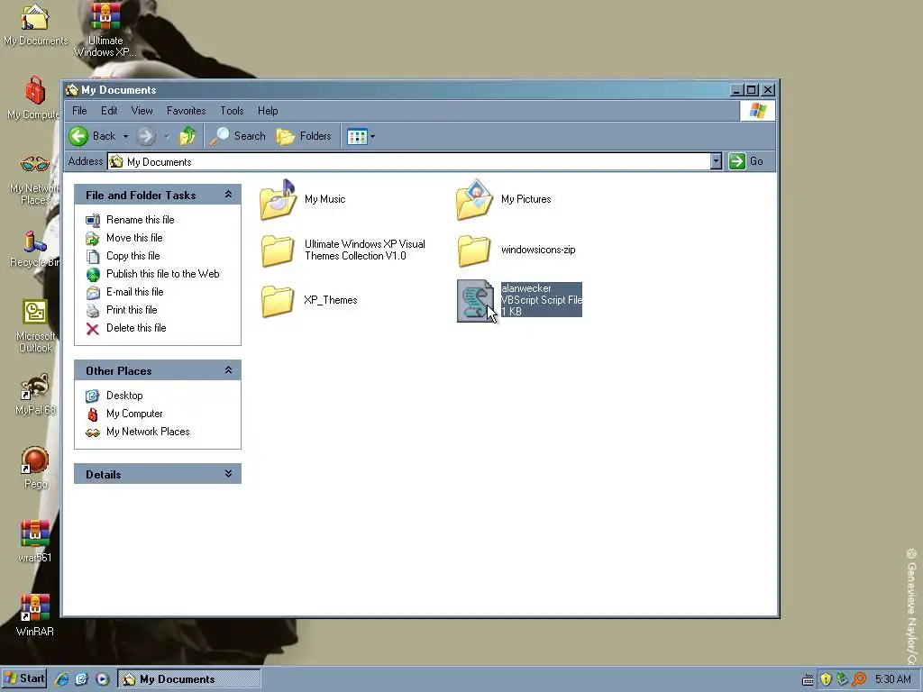Open the Forward history dropdown arrow
Viewport: 923px width, 692px height.
pyautogui.click(x=167, y=137)
